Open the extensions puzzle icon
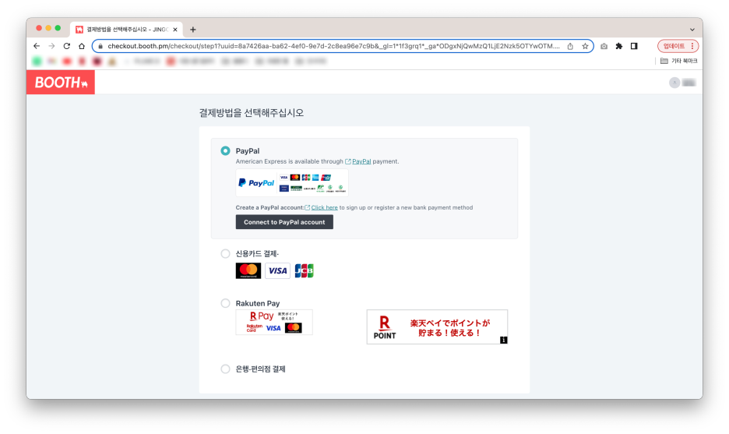 (619, 46)
